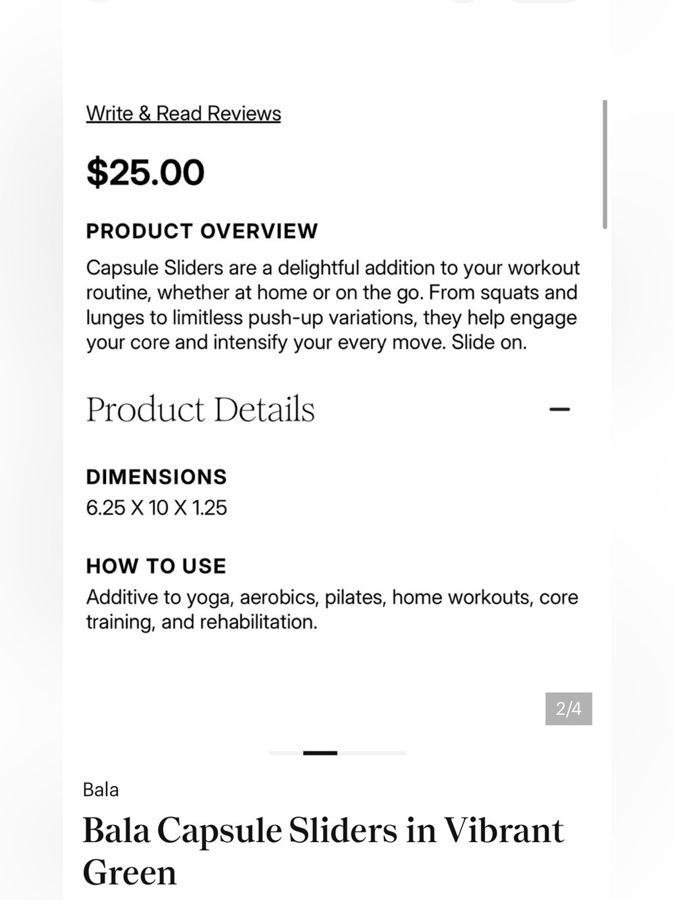The height and width of the screenshot is (900, 674).
Task: Toggle the Product Details section heading
Action: pyautogui.click(x=200, y=409)
